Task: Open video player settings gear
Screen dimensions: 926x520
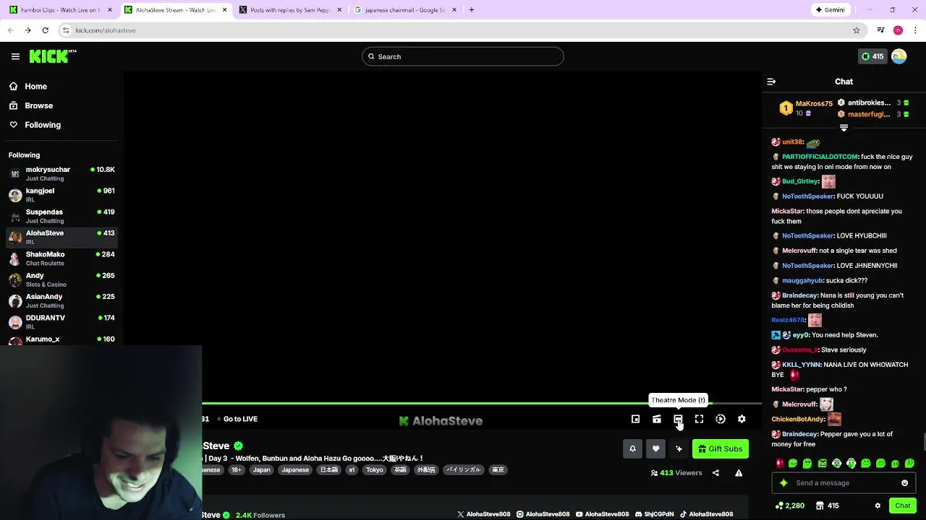Action: (742, 419)
